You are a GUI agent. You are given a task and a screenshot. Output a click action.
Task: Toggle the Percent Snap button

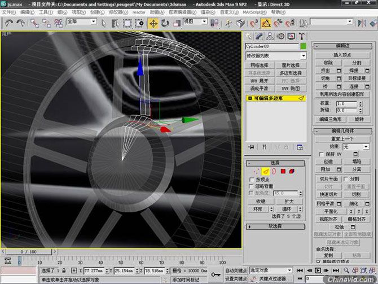pos(278,23)
